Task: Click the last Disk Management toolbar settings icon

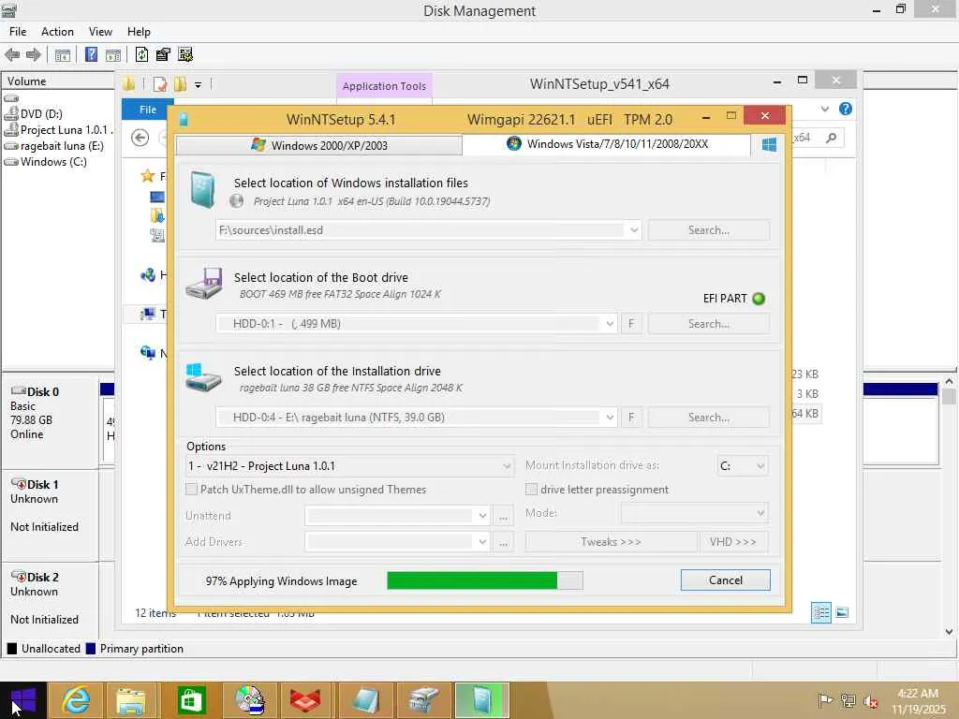Action: pos(185,54)
